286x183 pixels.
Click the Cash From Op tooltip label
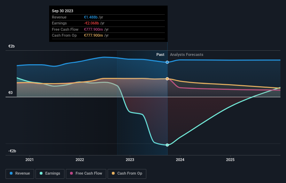(64, 36)
